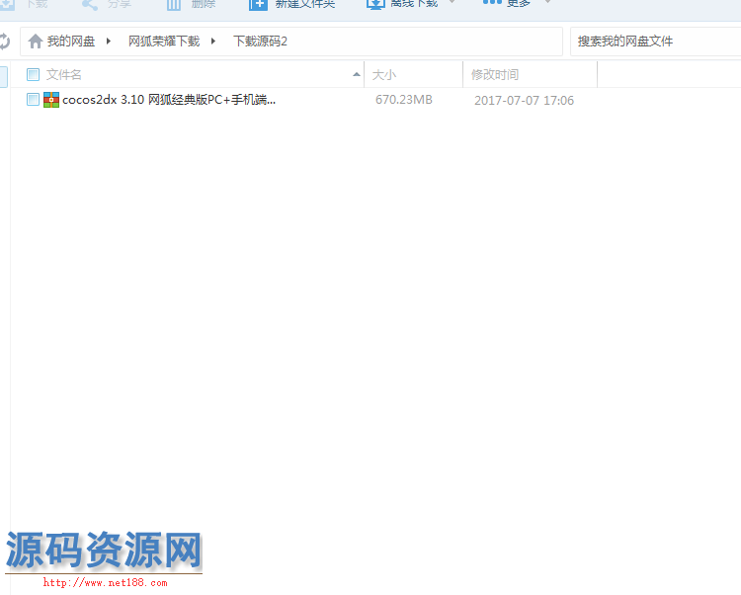Click the home icon in the breadcrumb
The height and width of the screenshot is (595, 741).
tap(36, 42)
